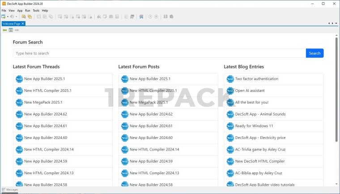Screen dimensions: 340x194
Task: Open New App Builder 2025.1 forum thread
Action: coord(44,79)
